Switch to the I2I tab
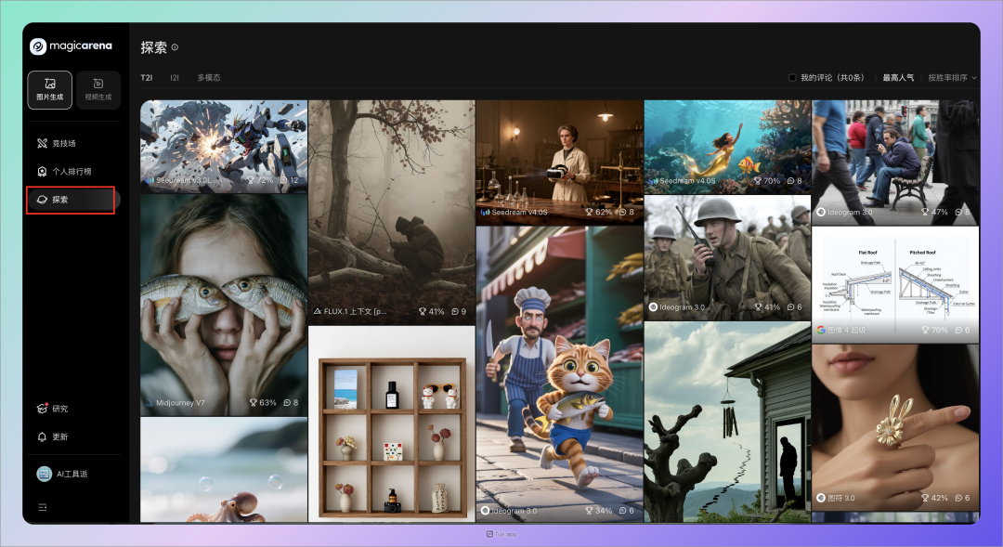 point(175,77)
